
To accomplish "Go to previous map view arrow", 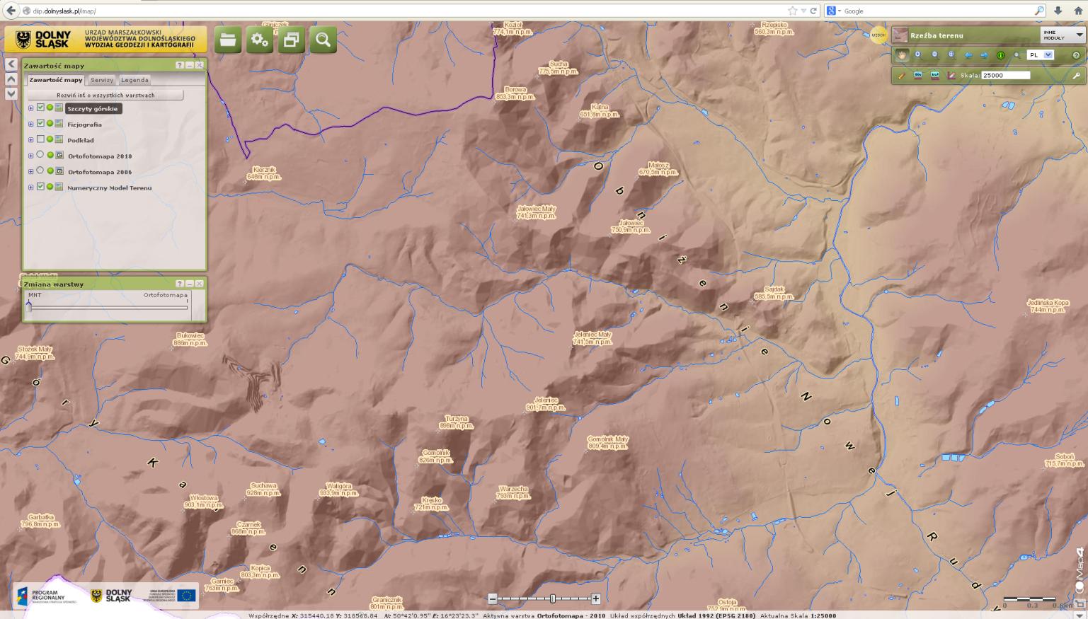I will pos(968,55).
